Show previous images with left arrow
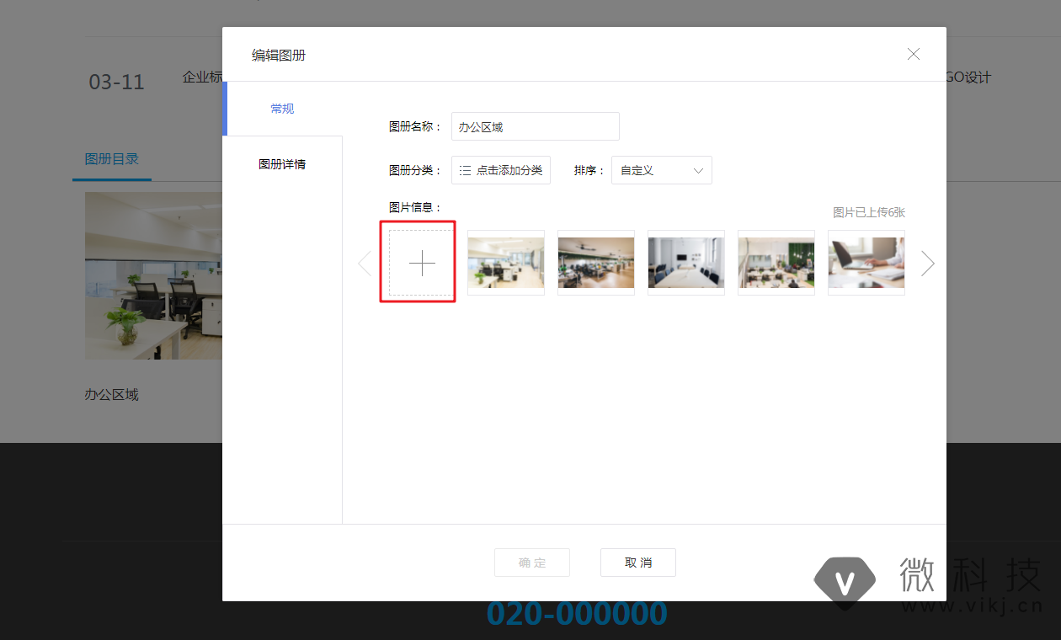Viewport: 1061px width, 640px height. coord(365,264)
